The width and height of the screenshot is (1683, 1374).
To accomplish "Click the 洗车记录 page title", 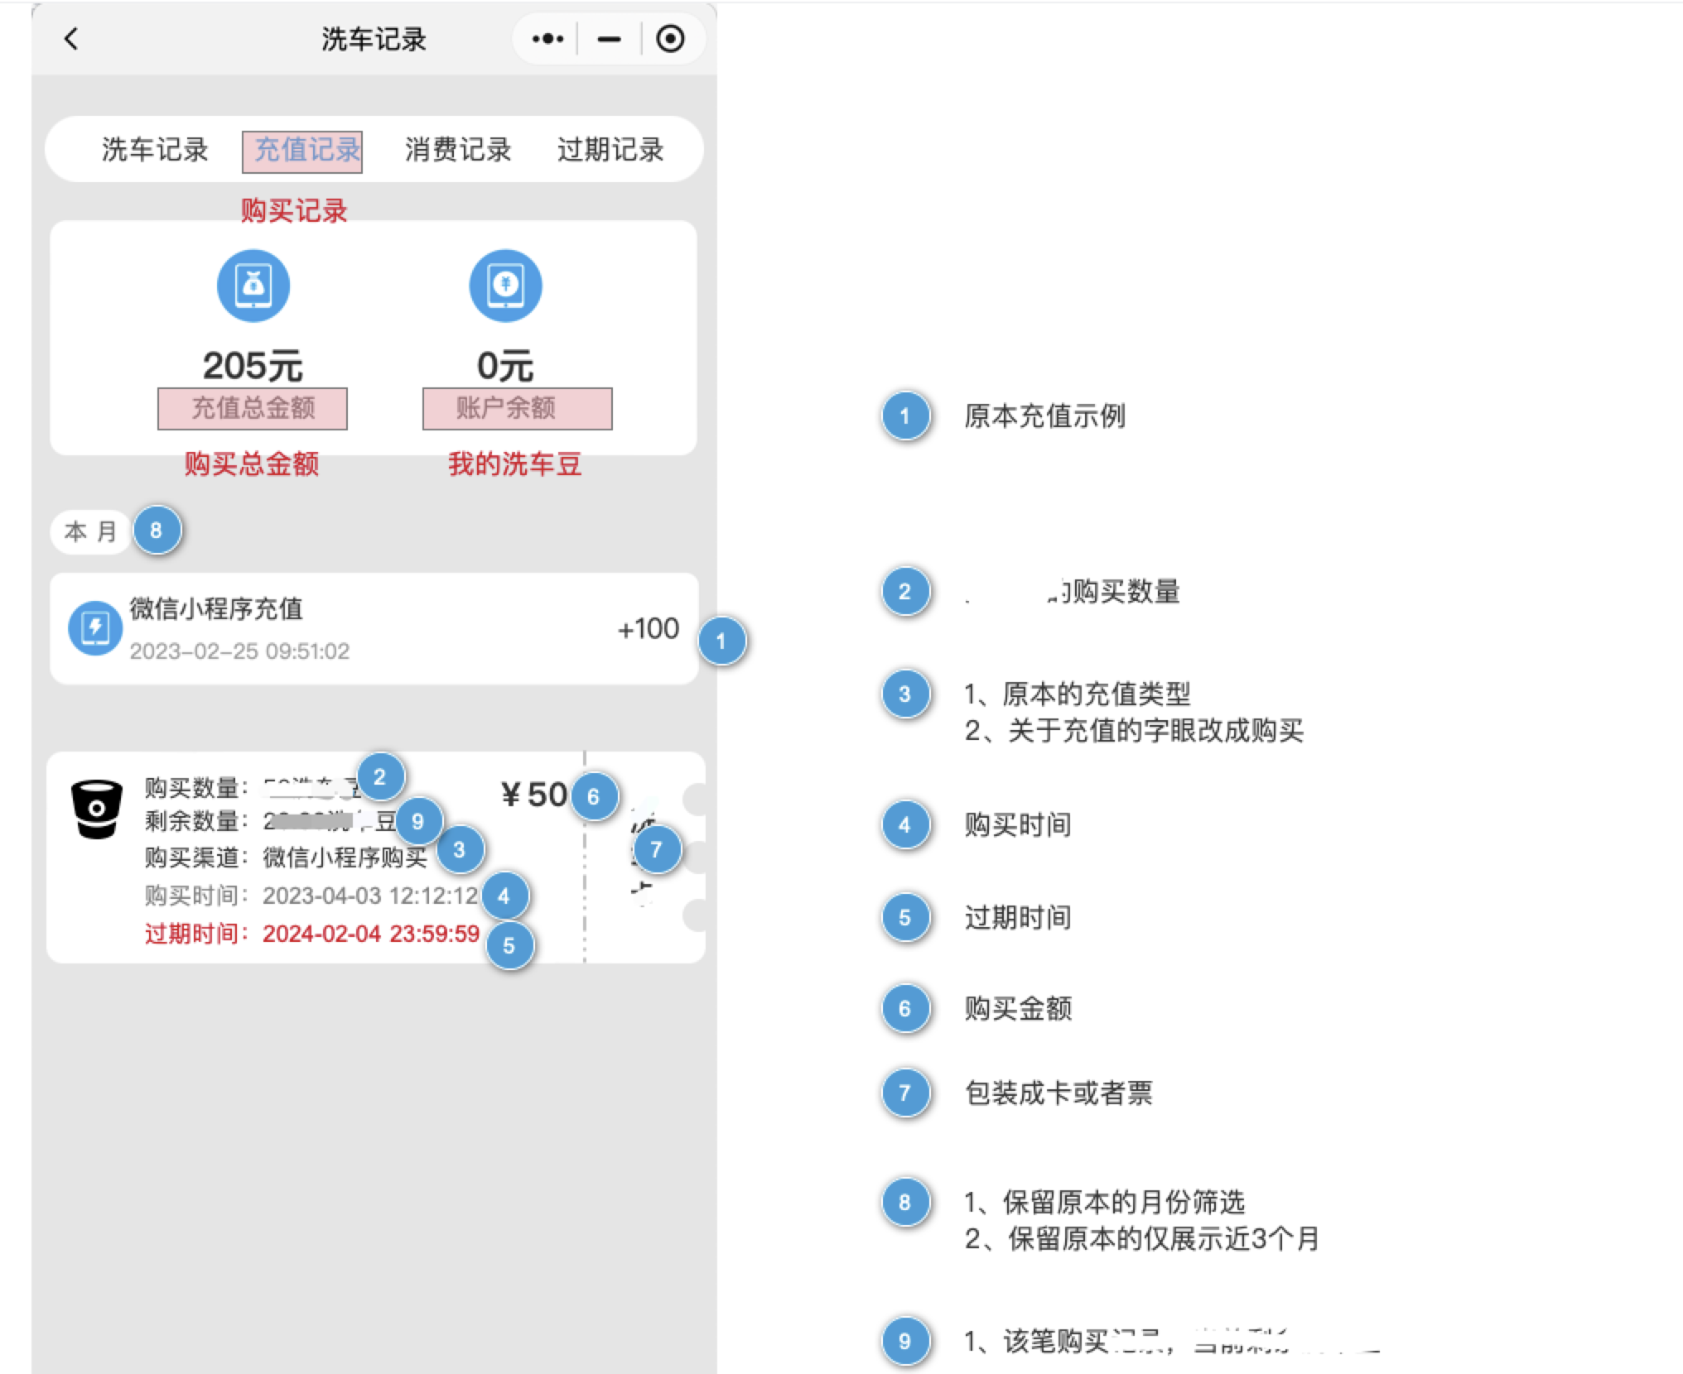I will click(x=374, y=39).
